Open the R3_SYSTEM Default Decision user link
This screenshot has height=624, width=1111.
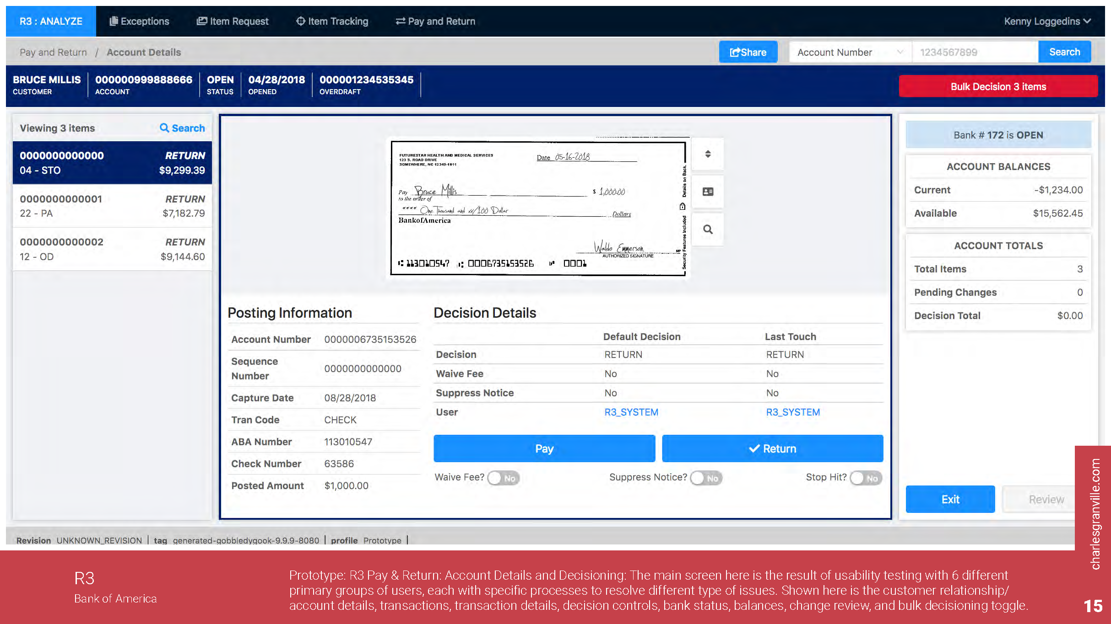631,412
